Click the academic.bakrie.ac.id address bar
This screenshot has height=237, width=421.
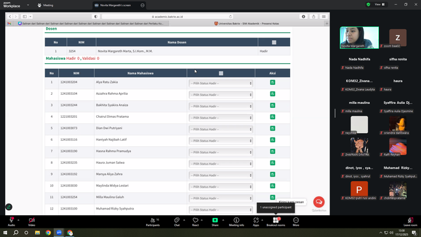point(168,16)
